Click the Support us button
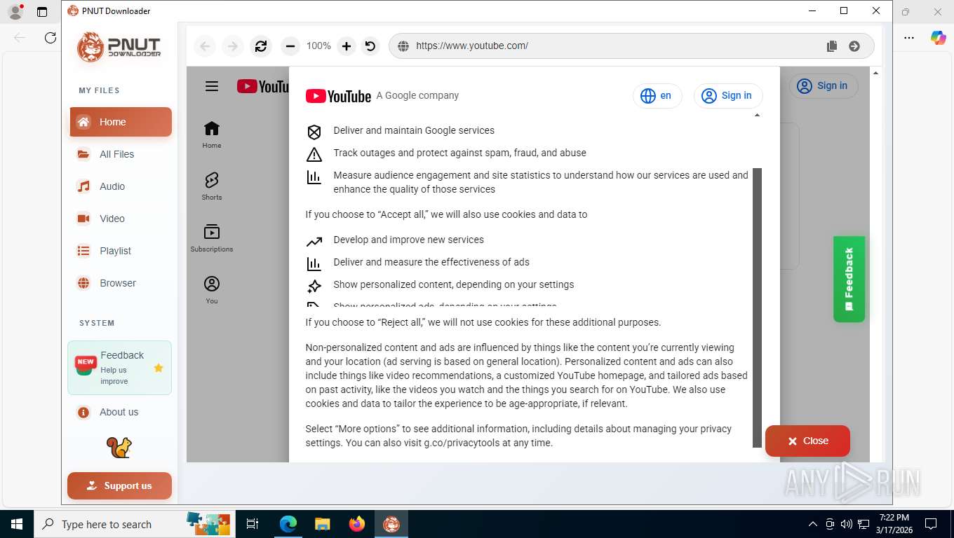The width and height of the screenshot is (954, 538). point(119,485)
